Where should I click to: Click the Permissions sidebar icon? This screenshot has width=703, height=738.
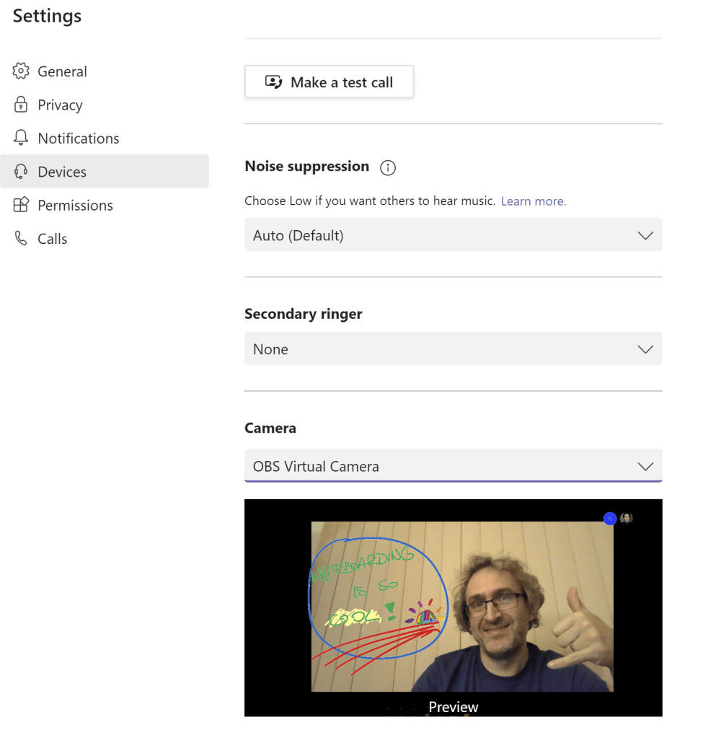coord(21,205)
